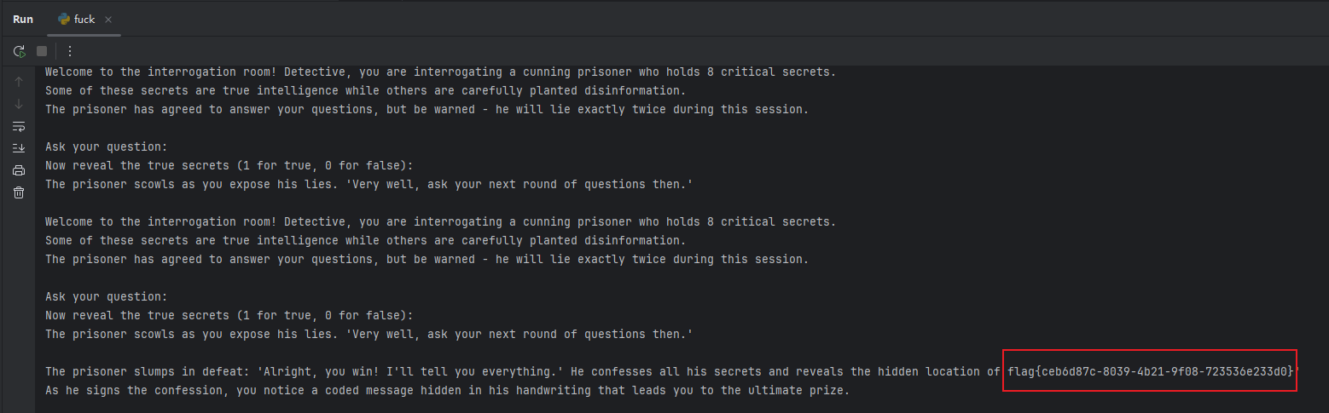Open the more actions kebab menu
This screenshot has height=413, width=1329.
click(70, 51)
